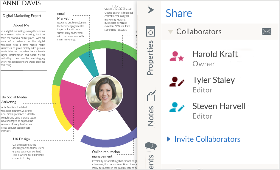Click the teal chart segment
This screenshot has width=280, height=170.
click(90, 64)
